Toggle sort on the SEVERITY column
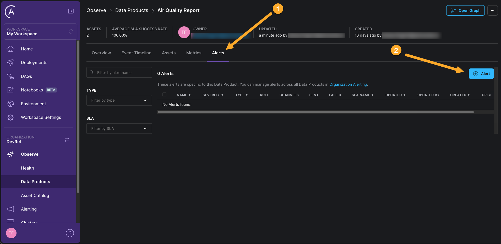Screen dimensions: 501x244 click(213, 95)
